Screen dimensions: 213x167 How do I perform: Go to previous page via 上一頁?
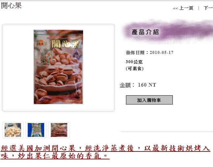(x=186, y=8)
